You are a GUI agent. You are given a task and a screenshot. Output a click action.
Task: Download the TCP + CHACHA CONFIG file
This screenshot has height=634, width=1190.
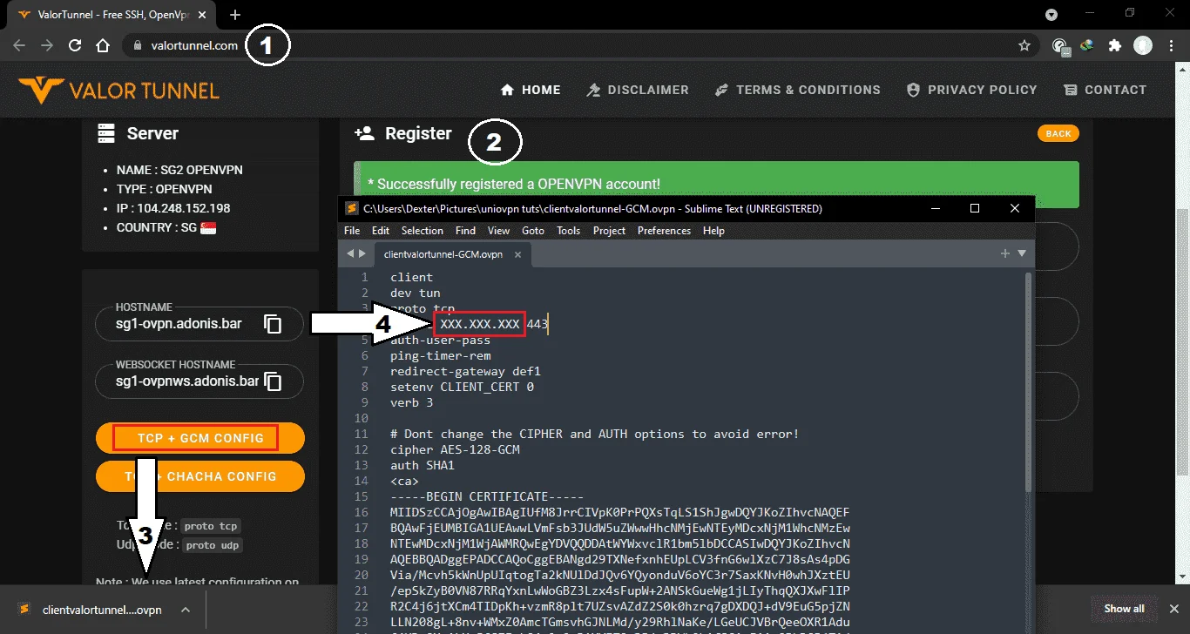click(x=200, y=476)
